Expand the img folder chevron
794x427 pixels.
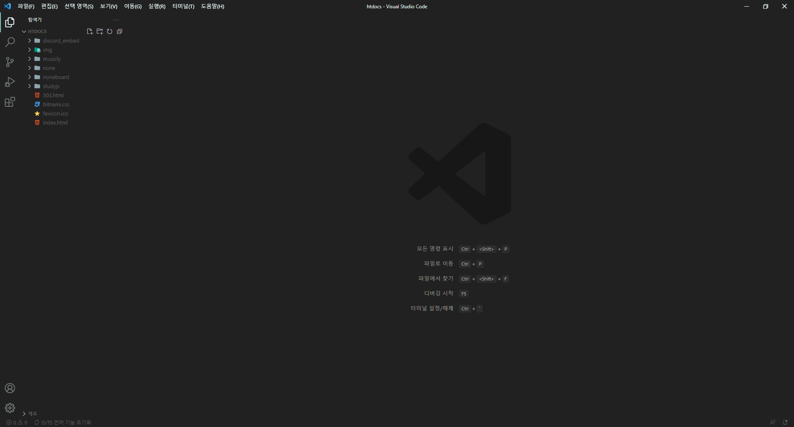click(29, 50)
